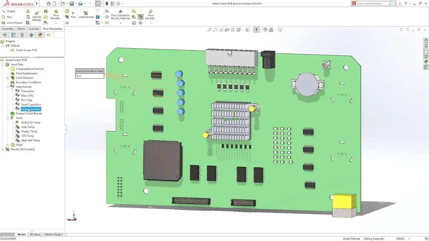Switch to the Motion Study 1 tab

54,235
